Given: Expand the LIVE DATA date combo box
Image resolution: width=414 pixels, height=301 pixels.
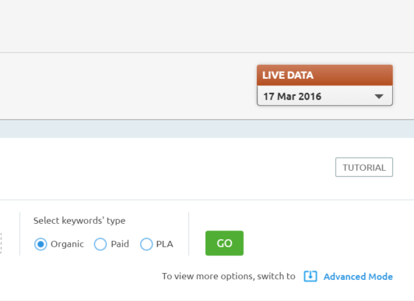Looking at the screenshot, I should [x=325, y=85].
